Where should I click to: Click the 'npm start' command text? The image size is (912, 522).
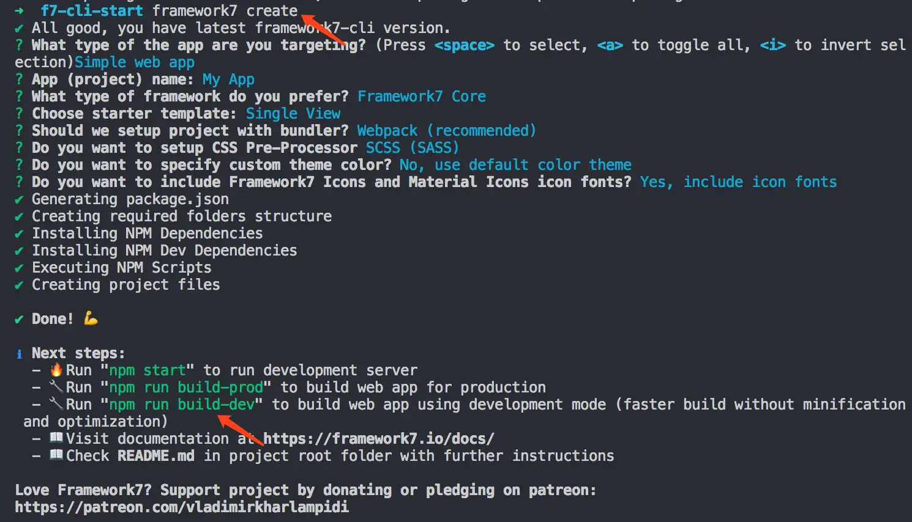(x=147, y=370)
